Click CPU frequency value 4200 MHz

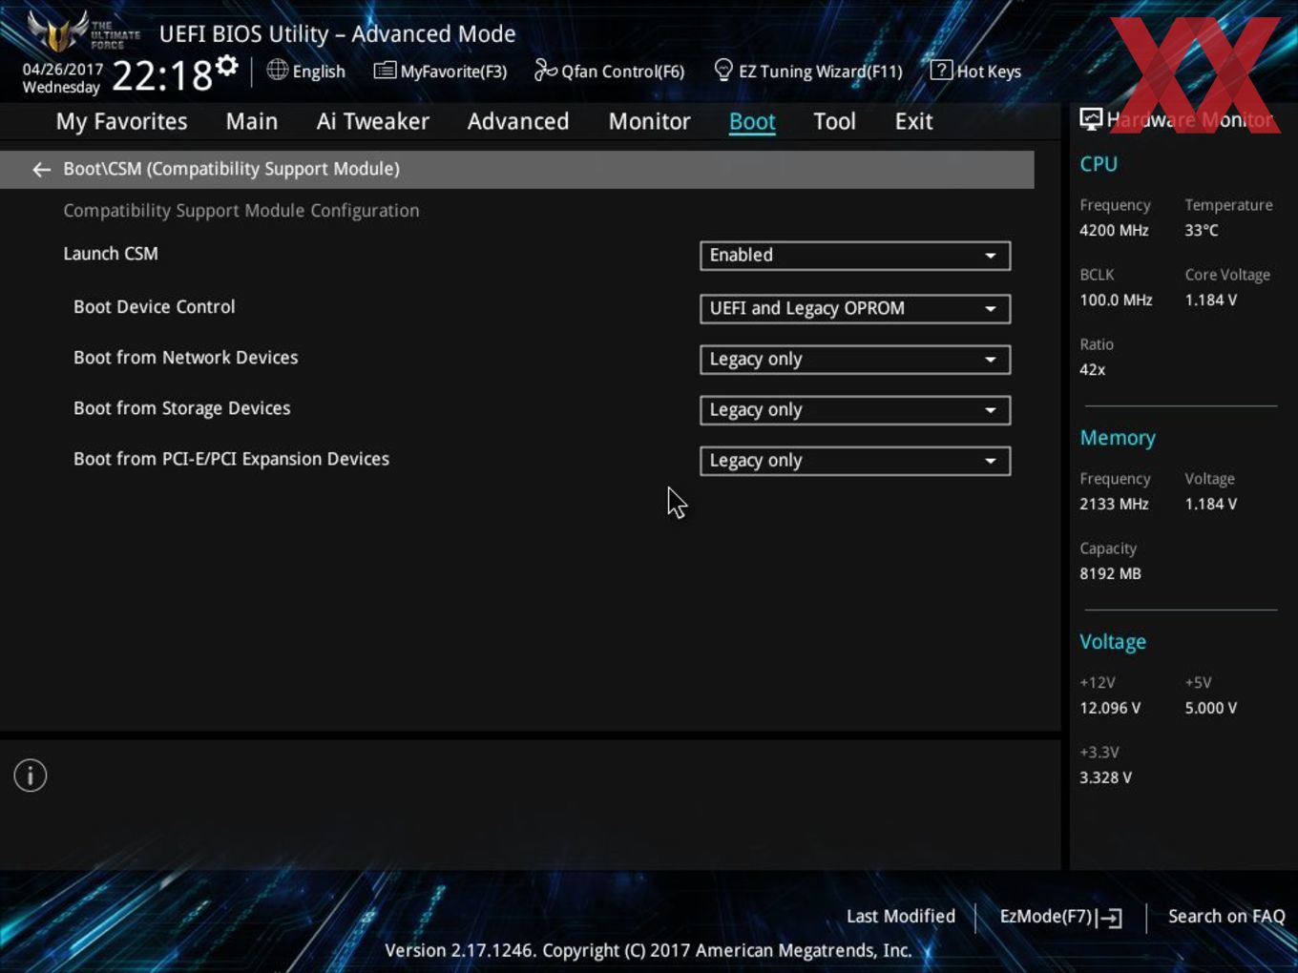pos(1114,230)
